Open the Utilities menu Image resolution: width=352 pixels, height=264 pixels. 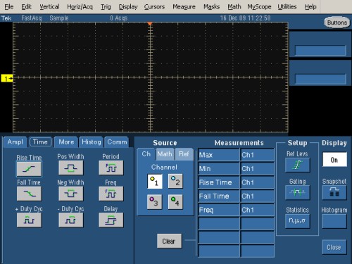[287, 7]
